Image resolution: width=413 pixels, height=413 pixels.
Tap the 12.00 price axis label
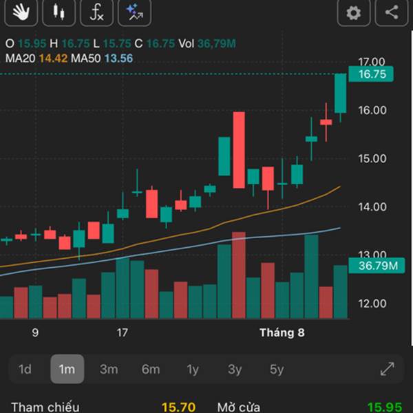(x=372, y=304)
